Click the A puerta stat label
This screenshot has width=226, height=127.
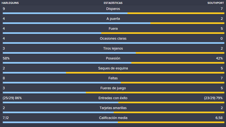113,19
